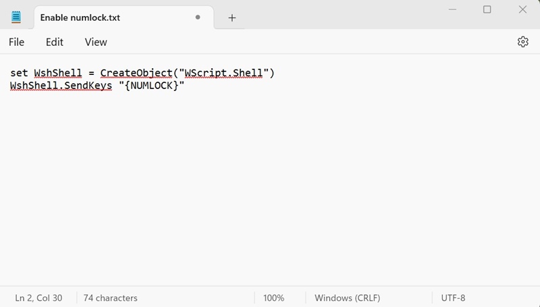Add a new tab with plus button
Screen dimensions: 540x307
(232, 18)
